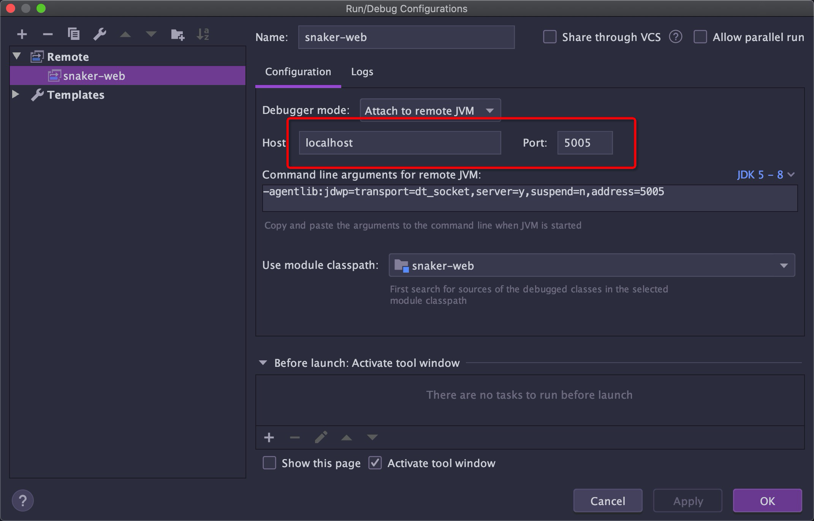Apply the configuration changes
The height and width of the screenshot is (521, 814).
(687, 500)
